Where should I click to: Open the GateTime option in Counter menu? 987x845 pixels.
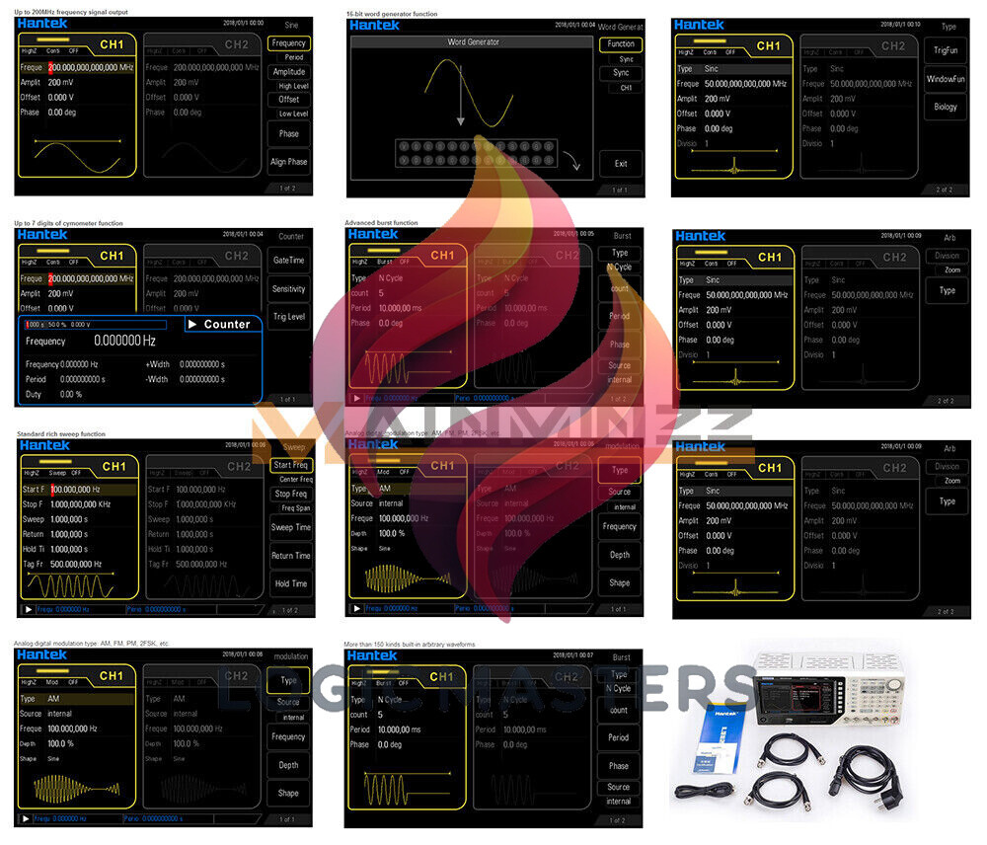click(x=288, y=260)
